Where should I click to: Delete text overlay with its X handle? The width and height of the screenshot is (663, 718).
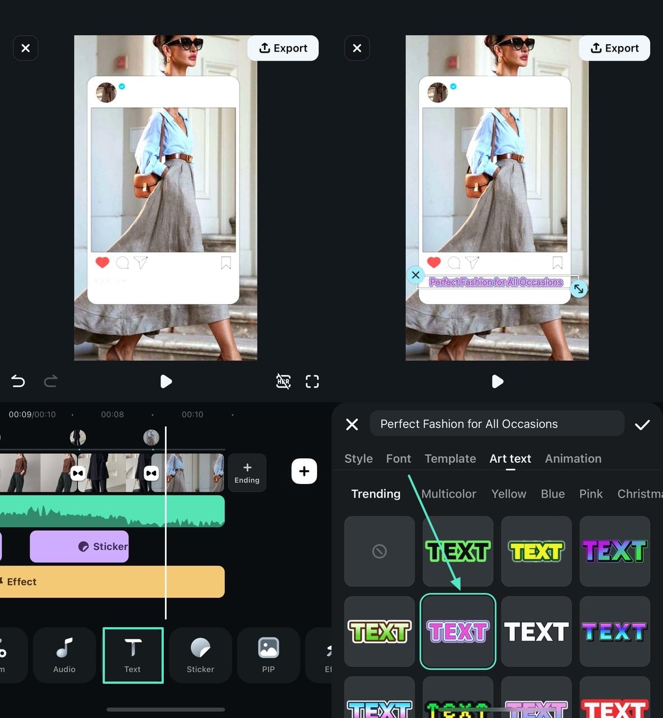click(416, 275)
